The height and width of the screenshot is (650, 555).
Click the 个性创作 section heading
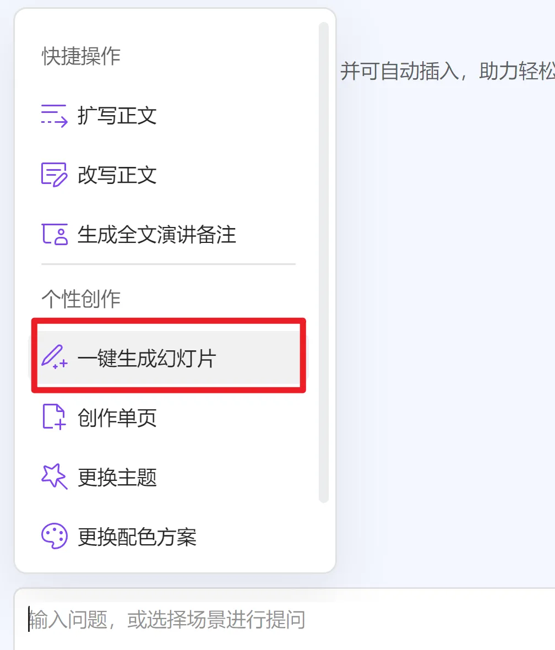81,299
